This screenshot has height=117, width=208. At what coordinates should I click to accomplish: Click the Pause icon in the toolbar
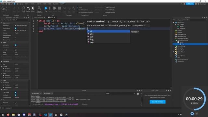pyautogui.click(x=50, y=8)
